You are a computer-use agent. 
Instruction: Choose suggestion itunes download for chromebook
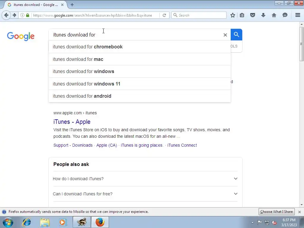coord(140,47)
